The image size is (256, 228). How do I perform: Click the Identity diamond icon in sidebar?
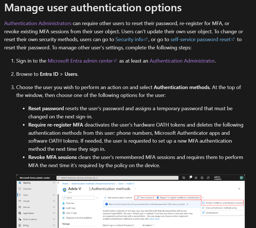coord(20,183)
